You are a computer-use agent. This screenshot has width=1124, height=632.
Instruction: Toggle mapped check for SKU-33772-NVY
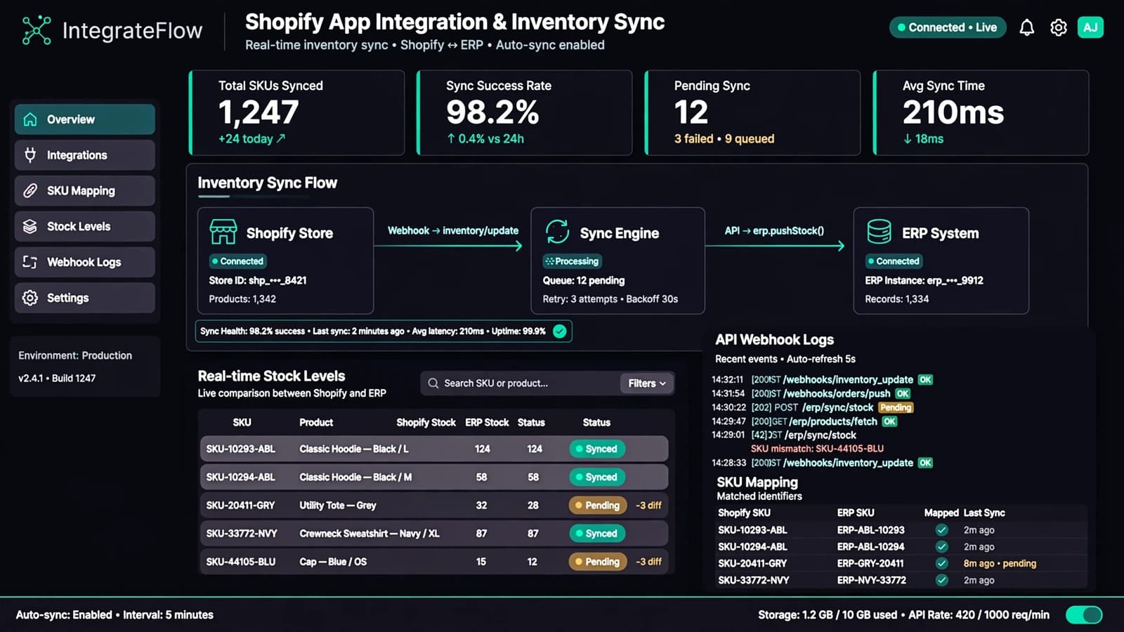point(941,580)
